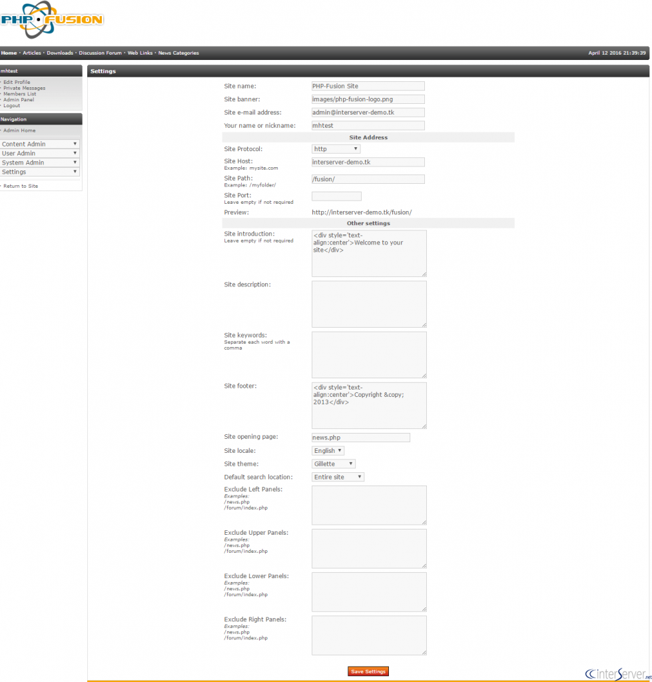The image size is (652, 682).
Task: Click the Exclude Lower Panels textarea
Action: tap(369, 592)
